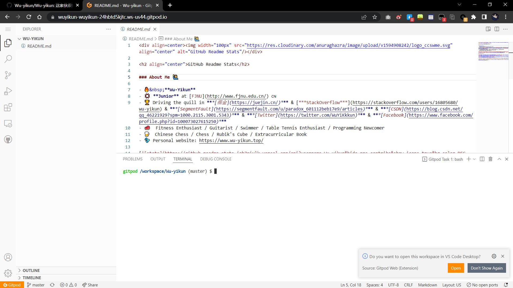Open the Extensions view
This screenshot has width=513, height=288.
(x=8, y=107)
